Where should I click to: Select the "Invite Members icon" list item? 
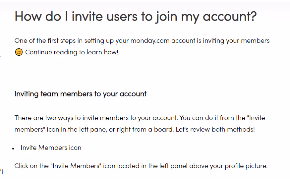point(51,148)
